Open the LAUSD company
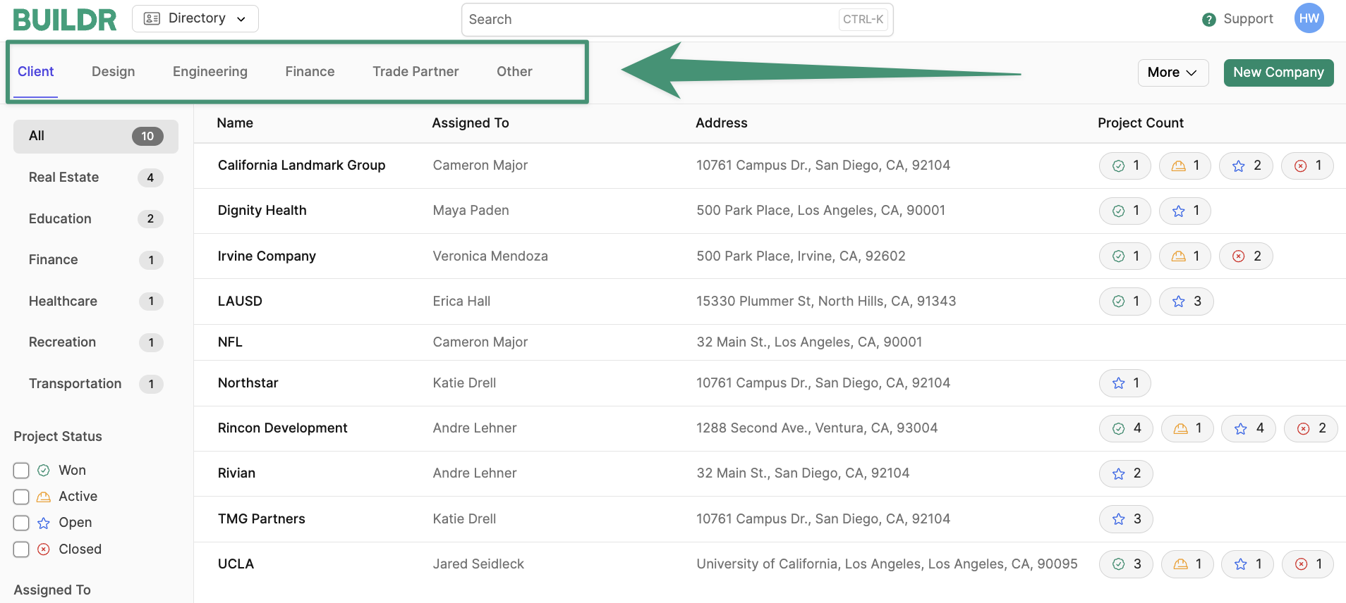This screenshot has width=1346, height=603. pos(240,301)
